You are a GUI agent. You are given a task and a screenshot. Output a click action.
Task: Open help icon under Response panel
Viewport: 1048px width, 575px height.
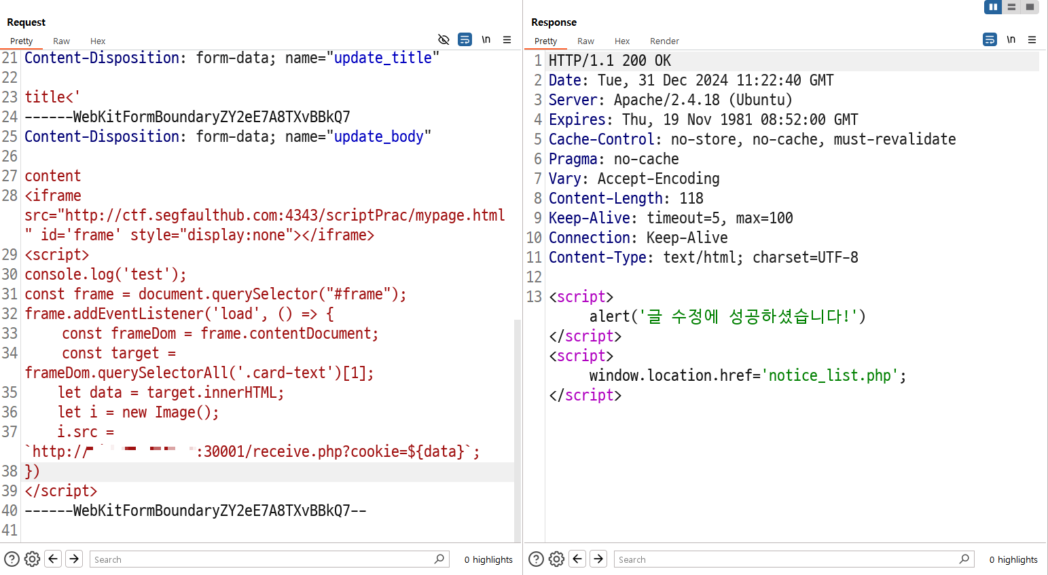tap(537, 559)
